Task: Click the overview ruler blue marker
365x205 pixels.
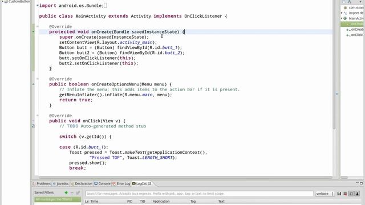Action: pyautogui.click(x=337, y=94)
